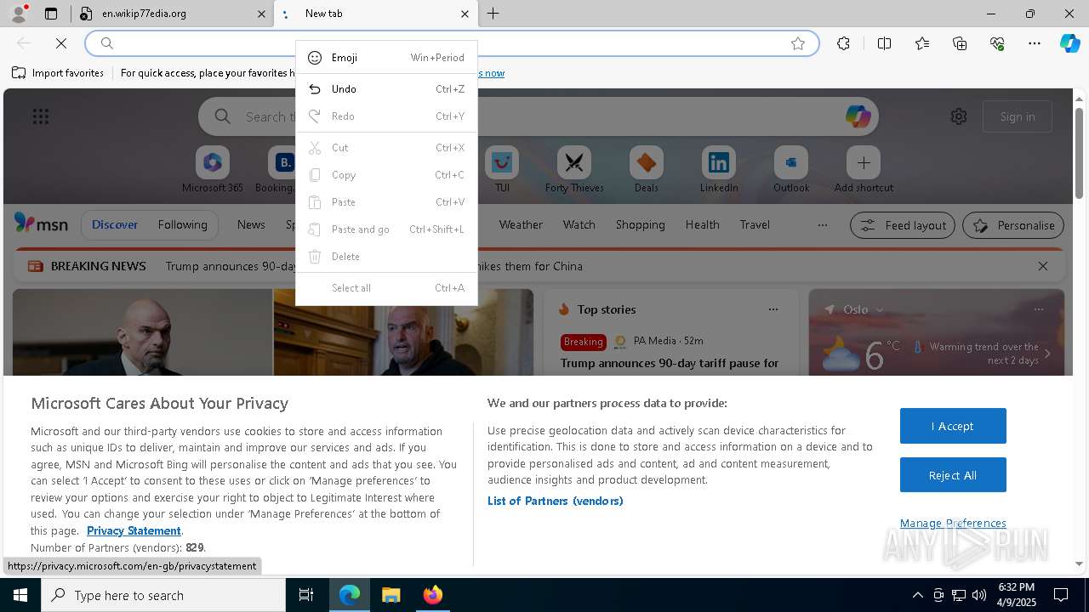Open the tab actions menu icon
This screenshot has height=612, width=1089.
click(51, 14)
